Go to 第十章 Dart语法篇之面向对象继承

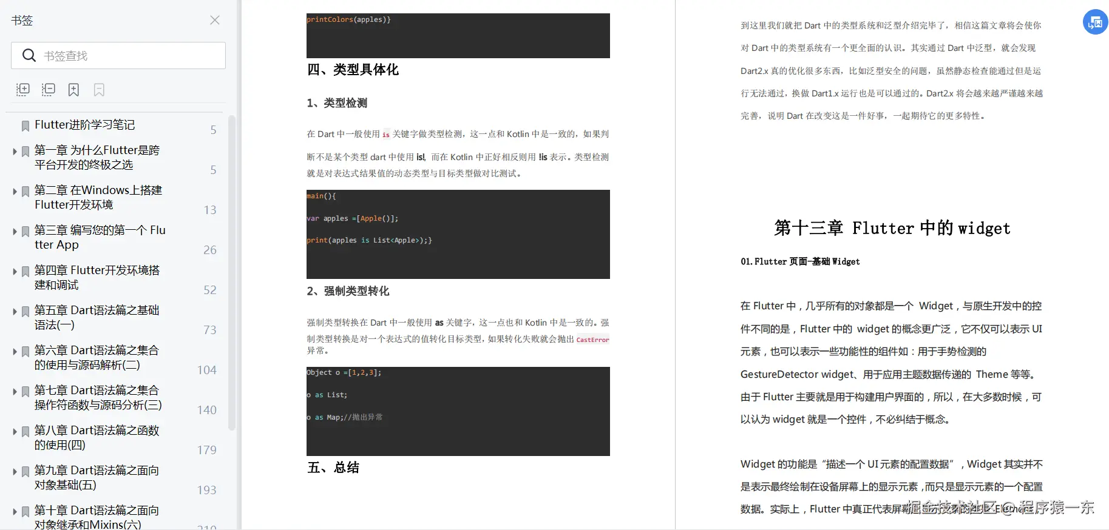(x=97, y=517)
